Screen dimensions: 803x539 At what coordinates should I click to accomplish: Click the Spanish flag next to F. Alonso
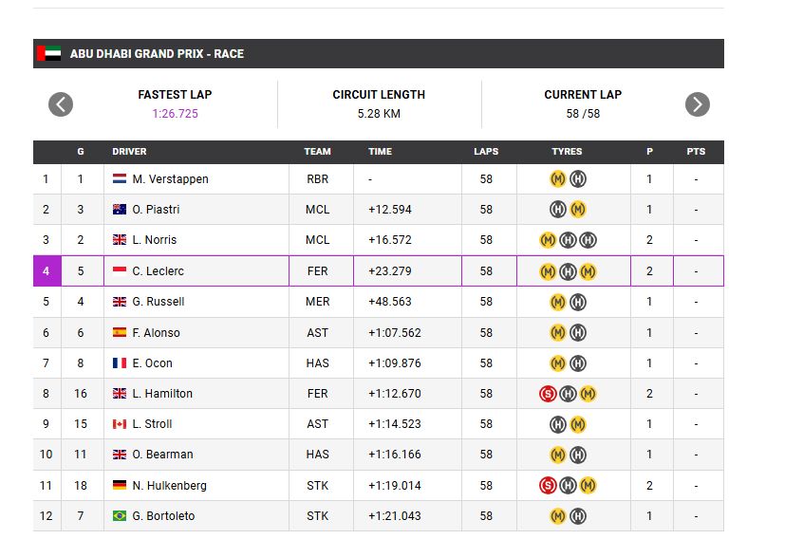pyautogui.click(x=120, y=333)
